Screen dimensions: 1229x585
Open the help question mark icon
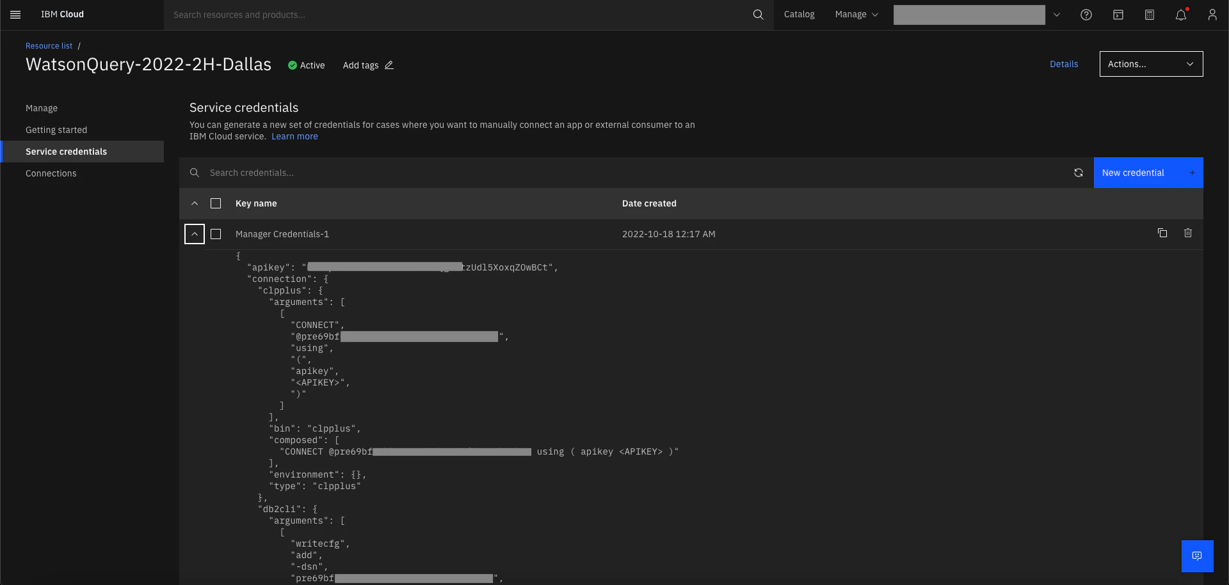pos(1086,15)
